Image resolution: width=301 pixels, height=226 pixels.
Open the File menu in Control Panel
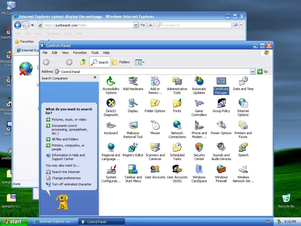pos(45,53)
